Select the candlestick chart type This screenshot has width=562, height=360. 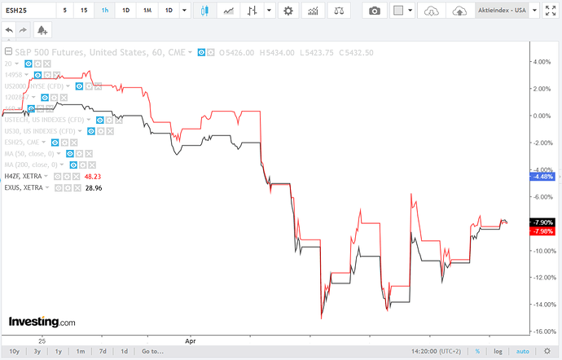point(204,11)
